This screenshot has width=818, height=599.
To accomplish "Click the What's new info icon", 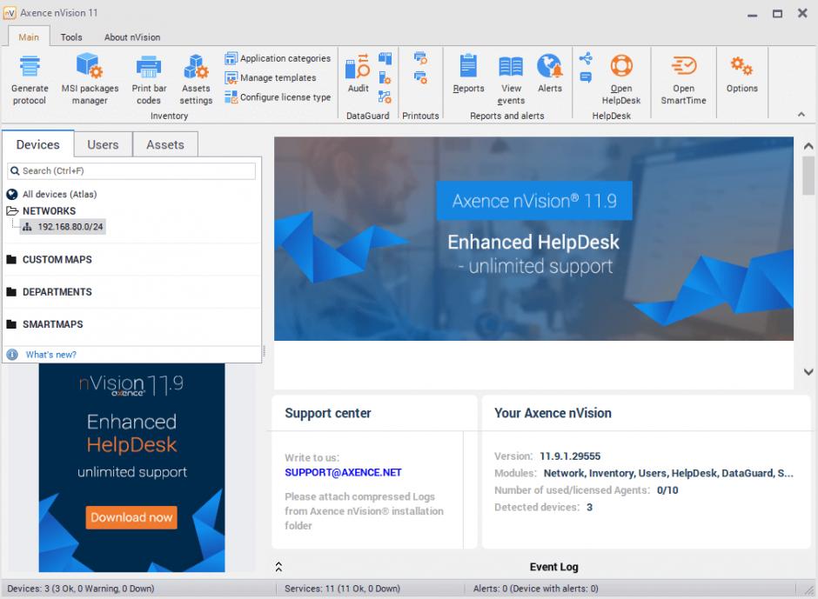I will [12, 355].
